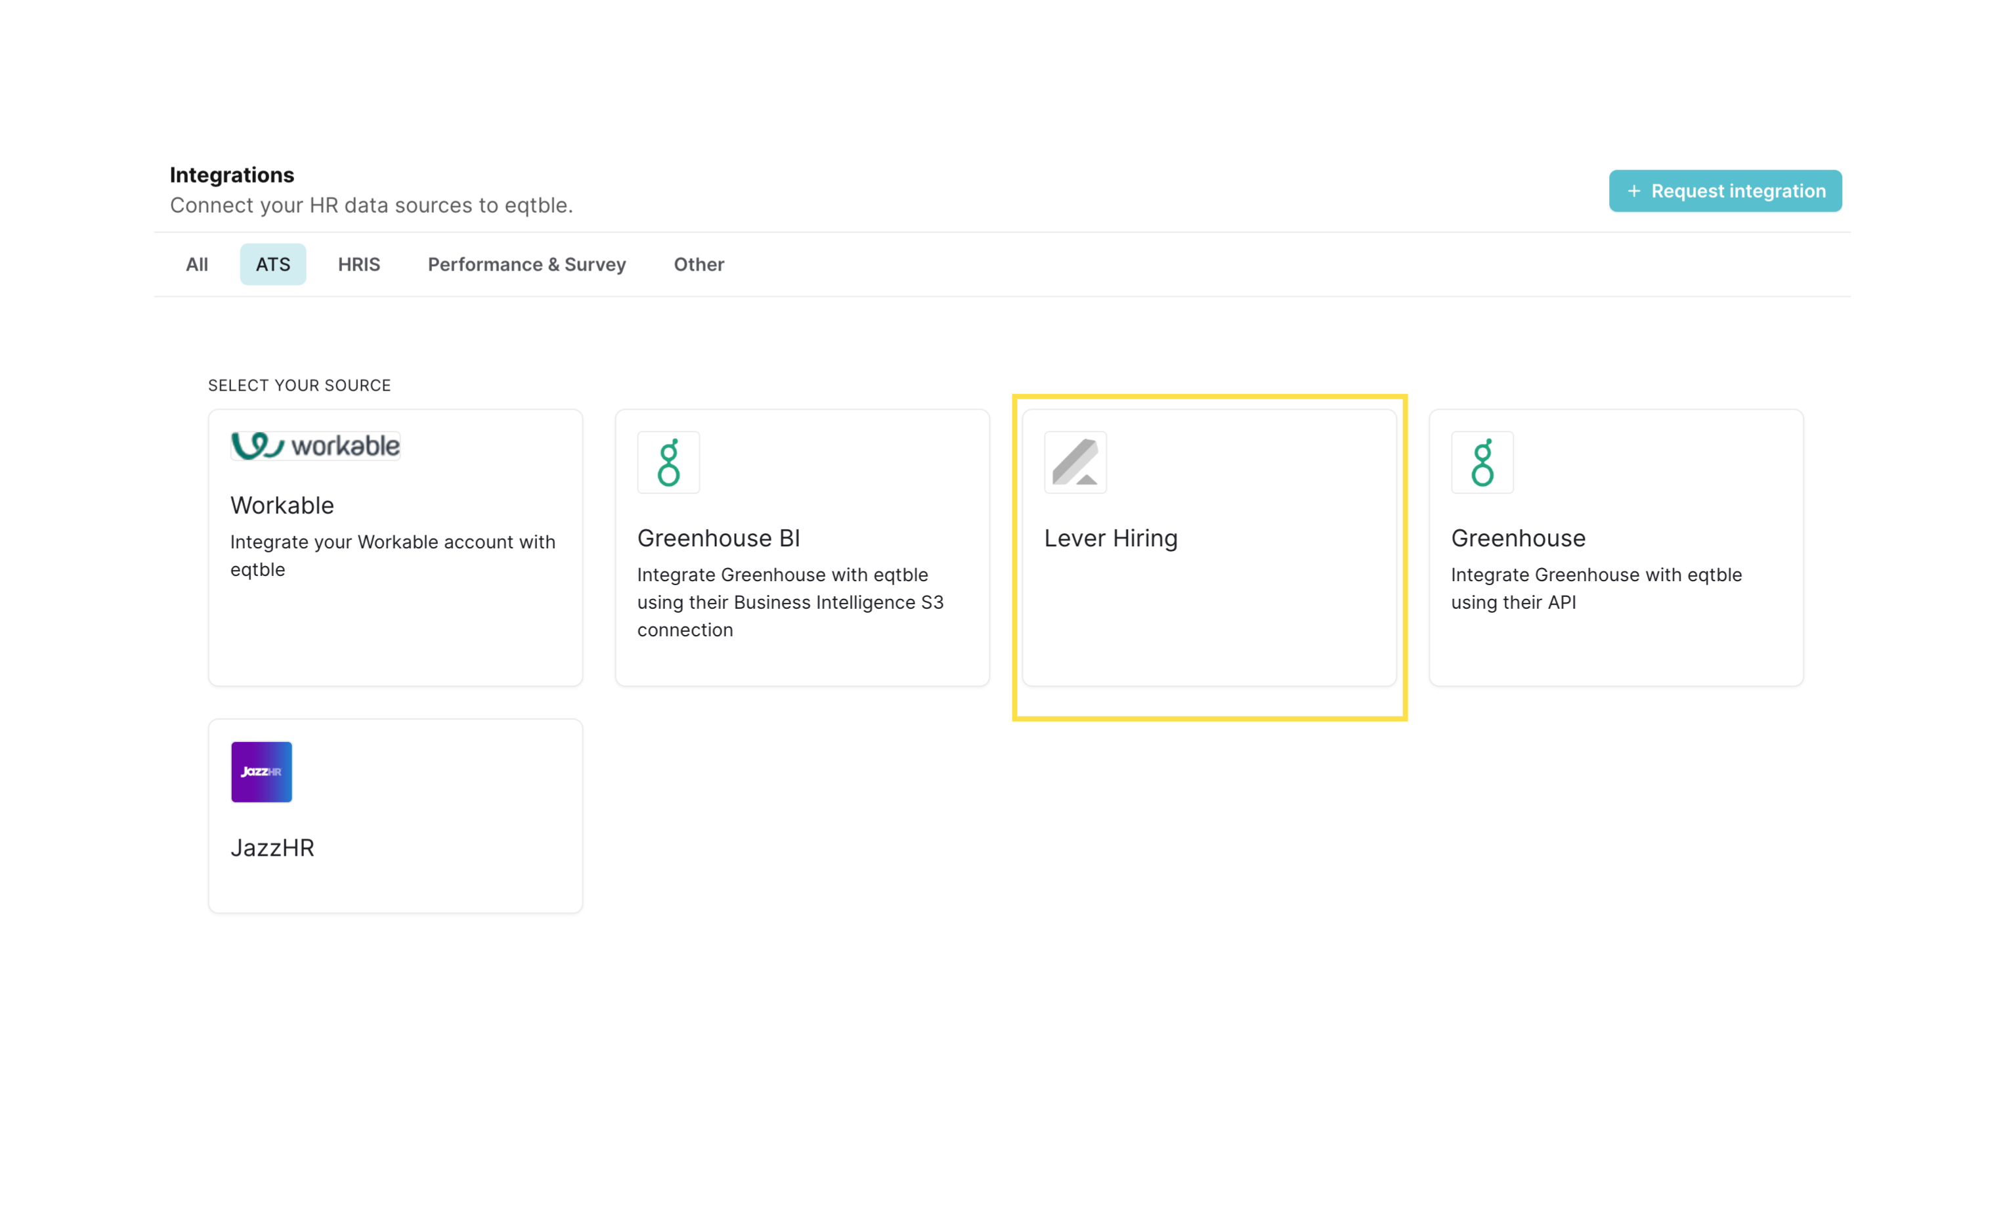Click the Greenhouse BI title text

pyautogui.click(x=718, y=538)
